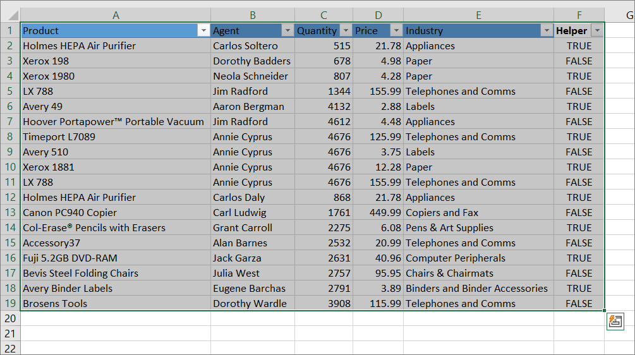Image resolution: width=635 pixels, height=355 pixels.
Task: Click the Select All corner triangle
Action: coord(13,15)
